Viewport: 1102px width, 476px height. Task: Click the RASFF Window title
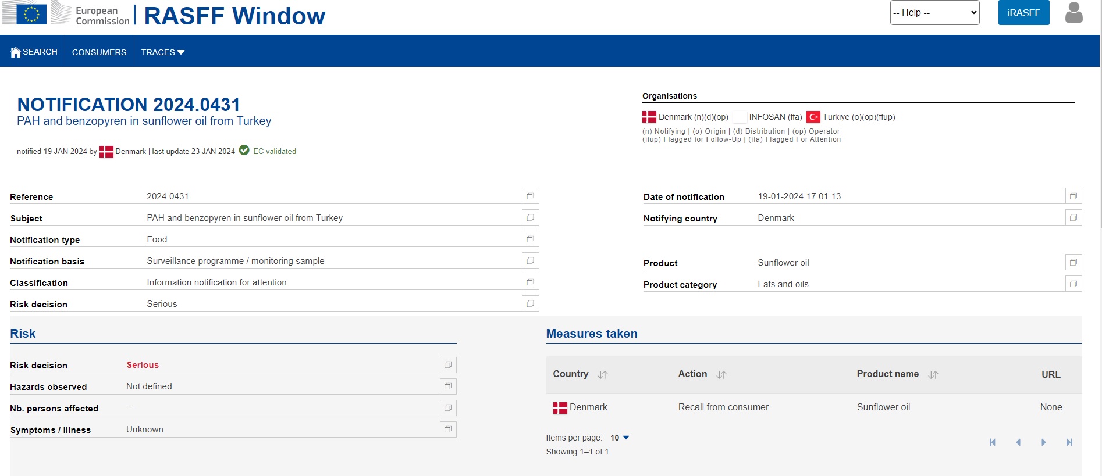(234, 16)
